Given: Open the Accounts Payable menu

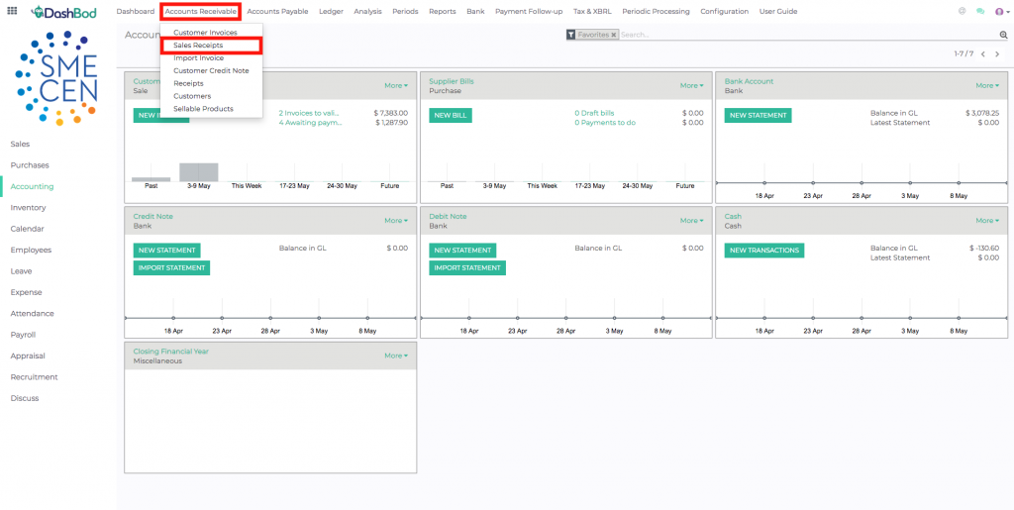Looking at the screenshot, I should point(277,11).
